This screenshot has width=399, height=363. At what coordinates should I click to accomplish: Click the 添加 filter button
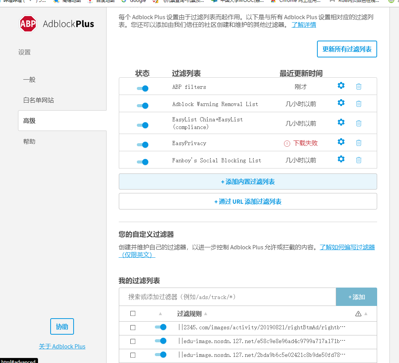point(356,297)
